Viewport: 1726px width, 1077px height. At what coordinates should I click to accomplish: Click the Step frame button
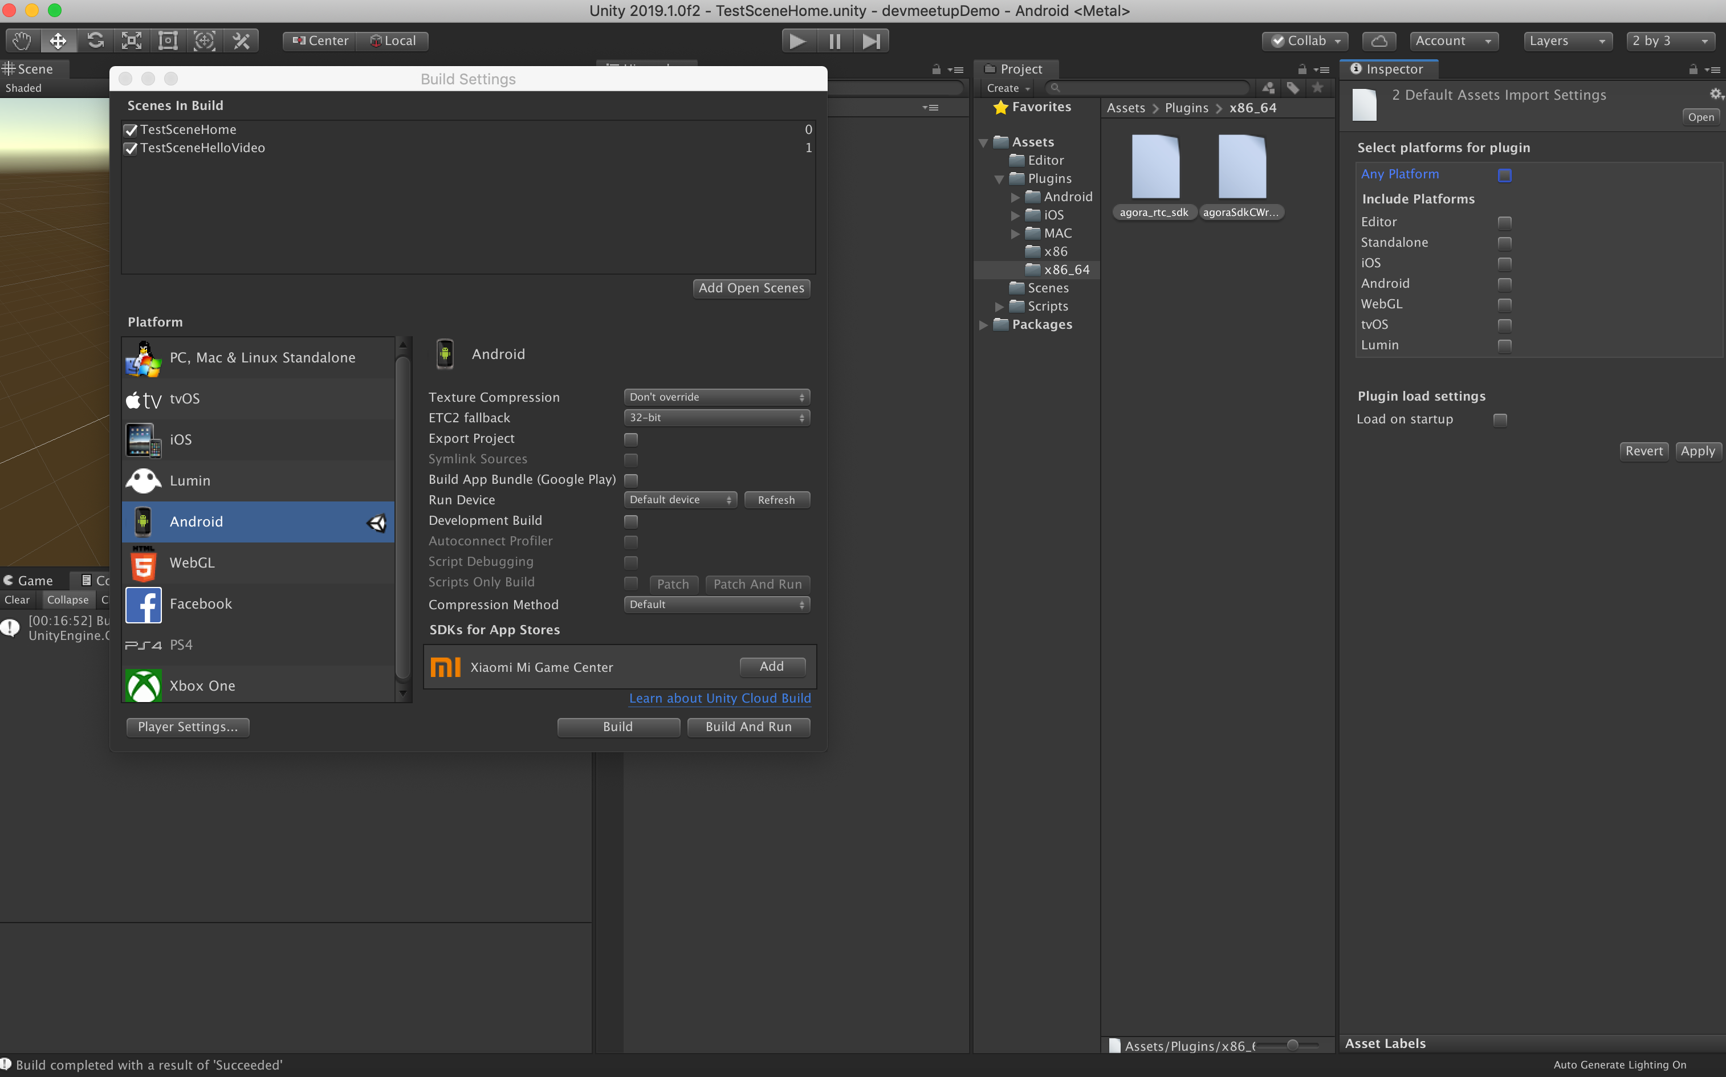coord(870,40)
